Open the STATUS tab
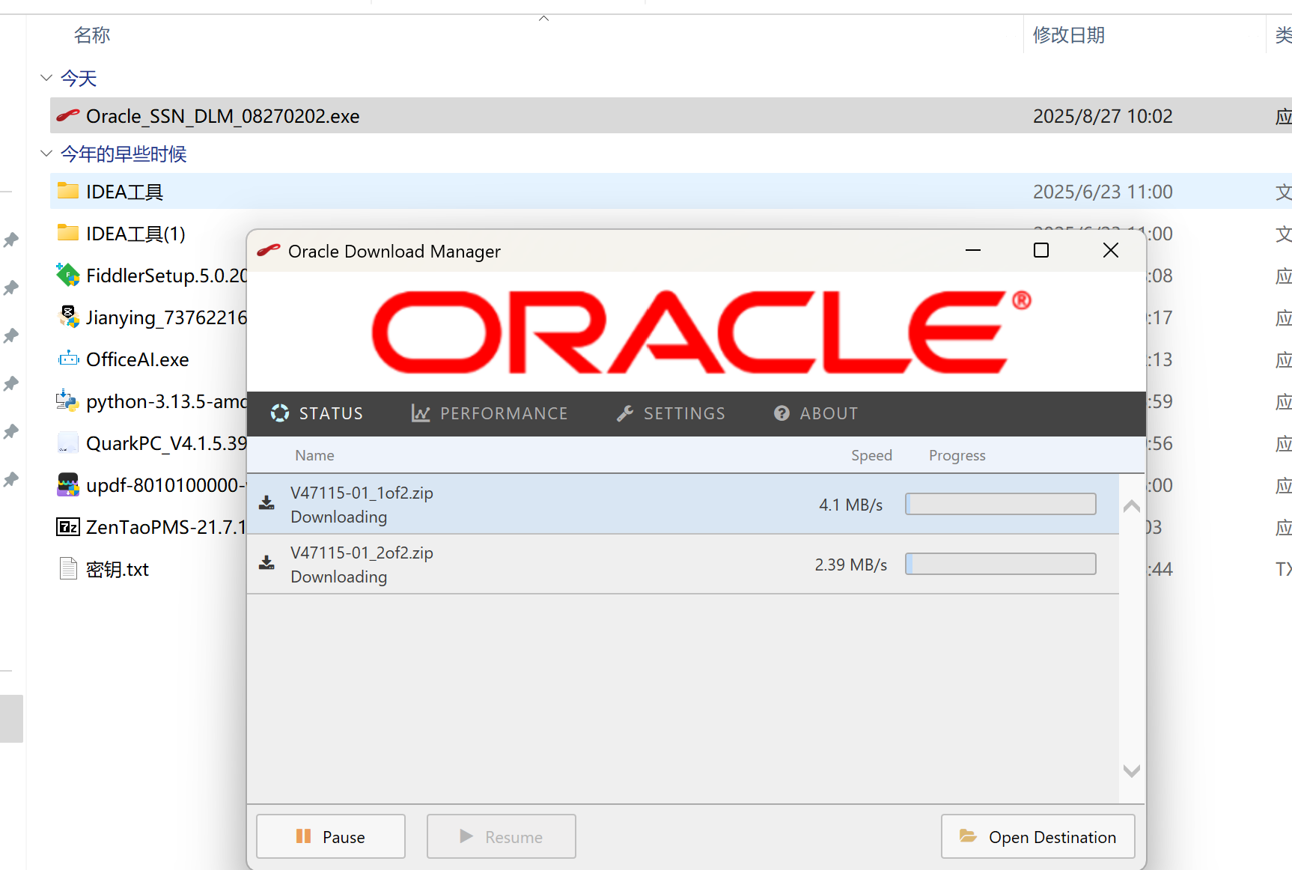 pos(317,413)
